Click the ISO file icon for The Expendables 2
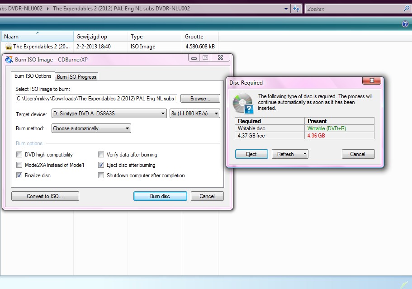The height and width of the screenshot is (289, 412). coord(9,47)
